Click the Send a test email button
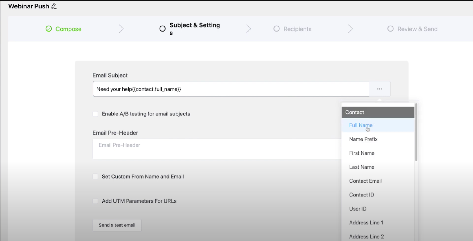 [117, 225]
